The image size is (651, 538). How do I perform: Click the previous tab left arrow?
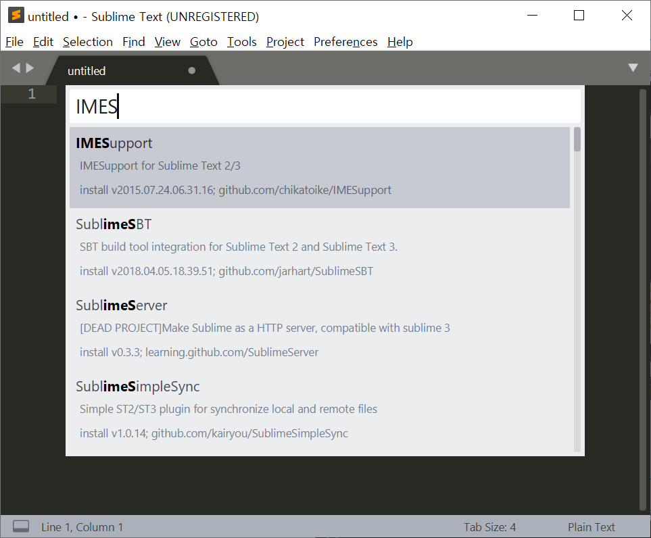point(16,68)
